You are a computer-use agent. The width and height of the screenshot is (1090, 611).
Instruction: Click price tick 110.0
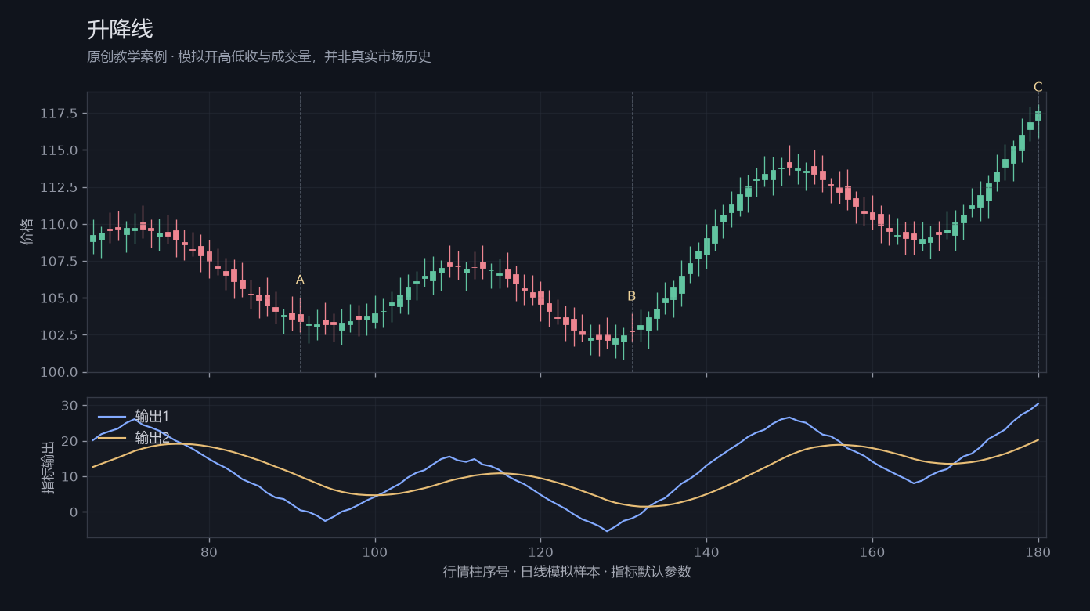(60, 224)
